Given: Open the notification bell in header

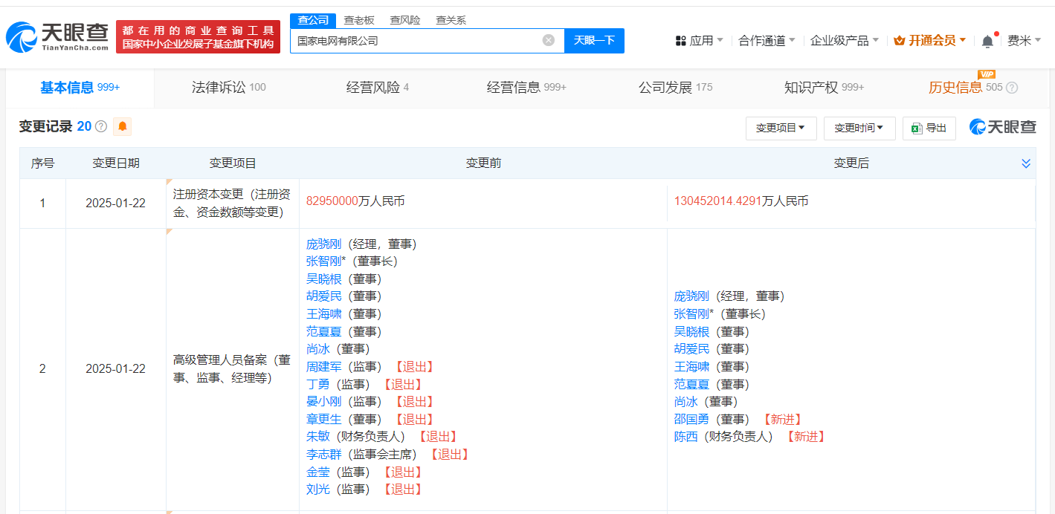Looking at the screenshot, I should coord(987,41).
